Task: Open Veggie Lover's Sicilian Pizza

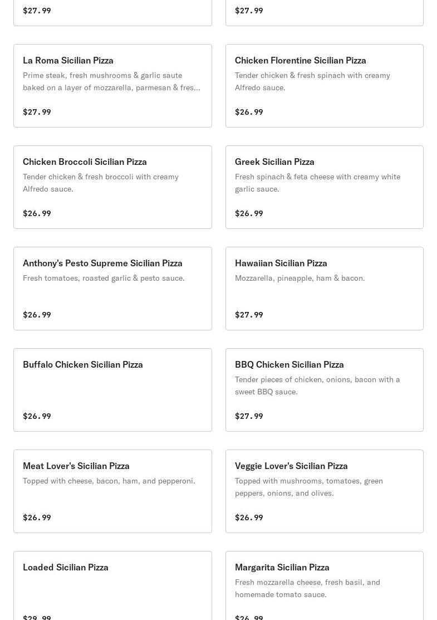Action: [x=291, y=466]
